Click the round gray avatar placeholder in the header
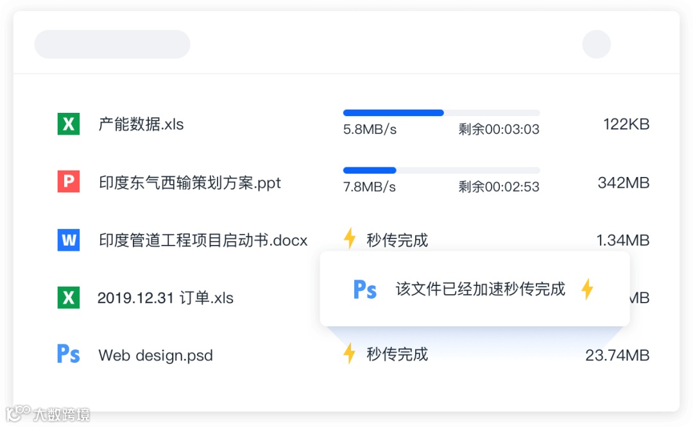The height and width of the screenshot is (427, 693). (x=597, y=44)
